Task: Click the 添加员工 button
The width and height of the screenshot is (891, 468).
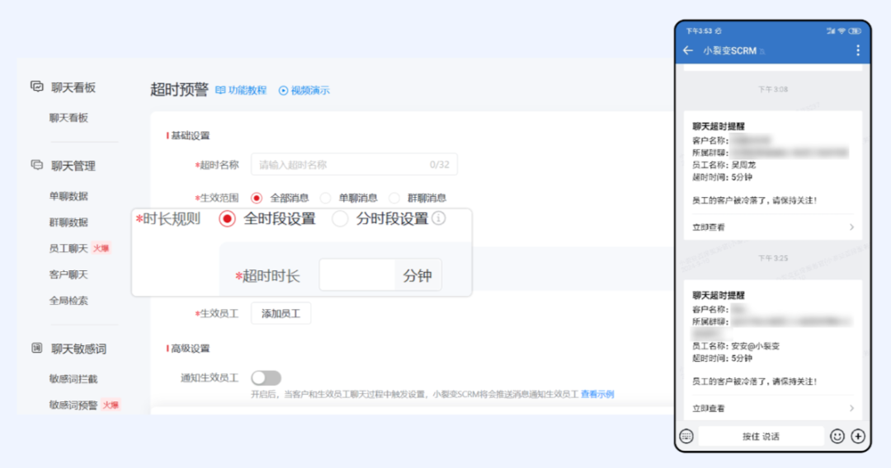Action: (x=280, y=314)
